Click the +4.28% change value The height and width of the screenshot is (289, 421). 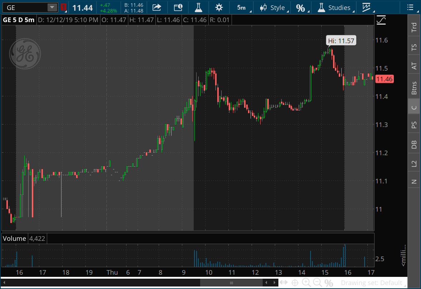(x=108, y=11)
